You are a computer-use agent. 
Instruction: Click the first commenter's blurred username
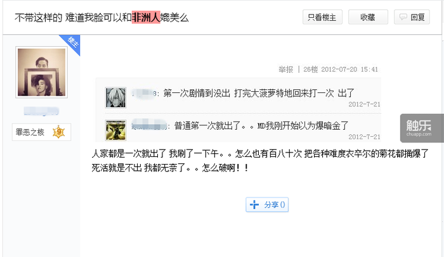point(145,93)
